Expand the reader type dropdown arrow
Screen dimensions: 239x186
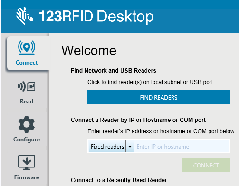click(130, 146)
